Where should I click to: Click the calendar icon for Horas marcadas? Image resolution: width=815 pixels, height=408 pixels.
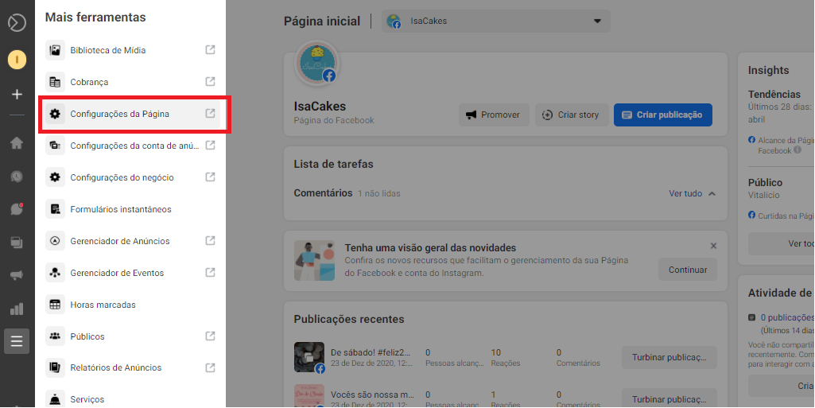pyautogui.click(x=55, y=305)
